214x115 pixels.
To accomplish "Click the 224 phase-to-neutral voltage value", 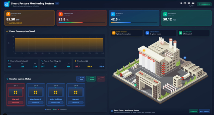I will point(35,67).
